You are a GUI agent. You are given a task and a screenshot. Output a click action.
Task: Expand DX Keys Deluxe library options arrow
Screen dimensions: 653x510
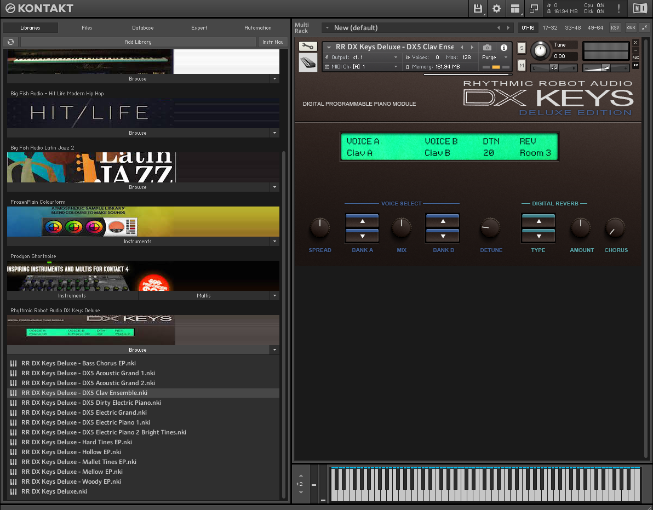point(274,349)
